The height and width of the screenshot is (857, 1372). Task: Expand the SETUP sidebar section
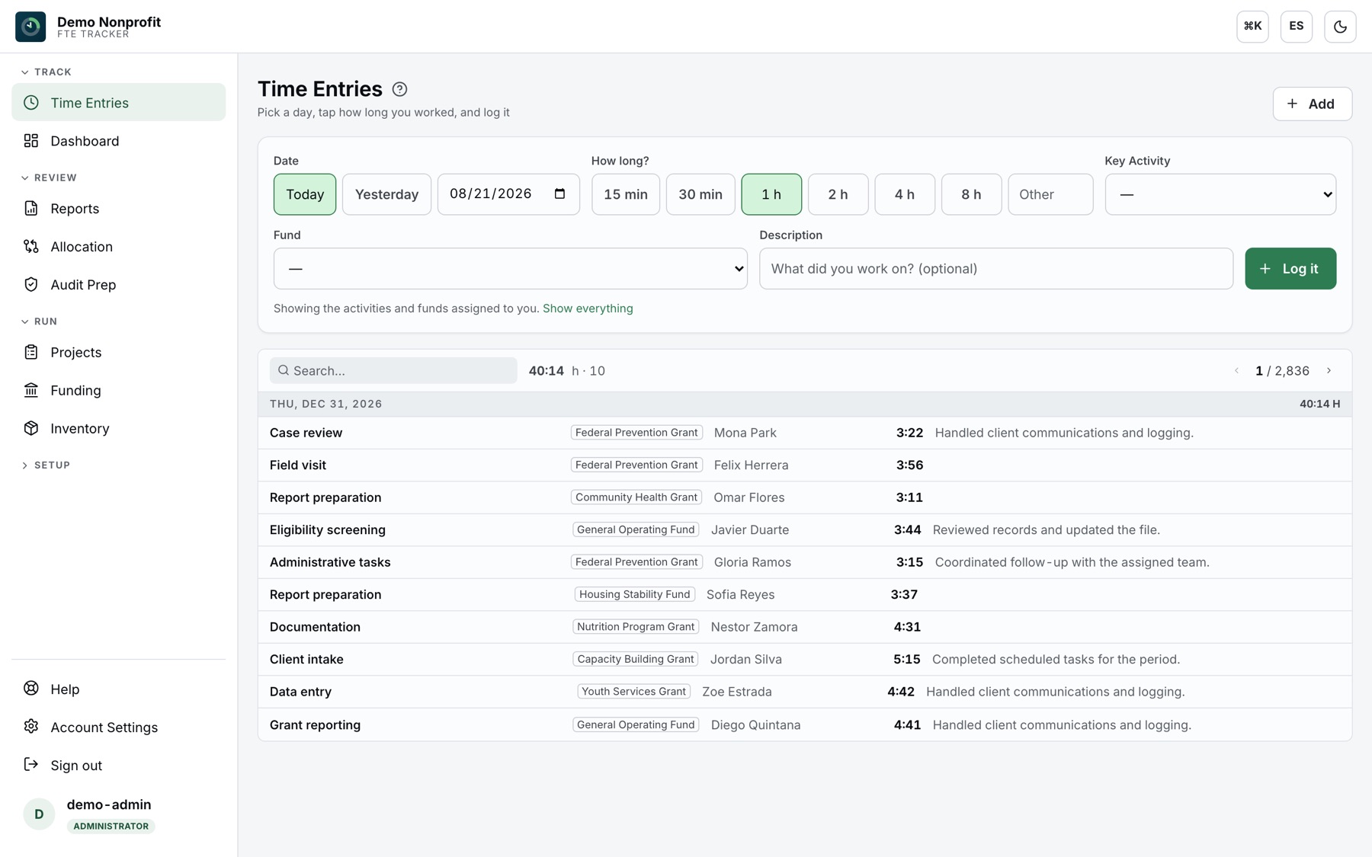pyautogui.click(x=46, y=465)
